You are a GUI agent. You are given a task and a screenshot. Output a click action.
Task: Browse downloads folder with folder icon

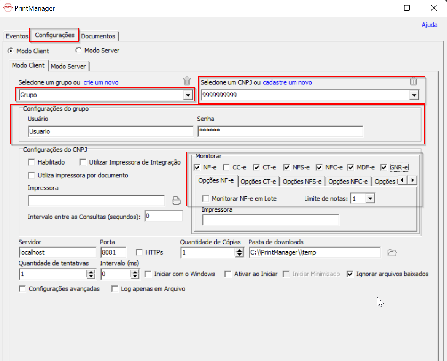[392, 252]
